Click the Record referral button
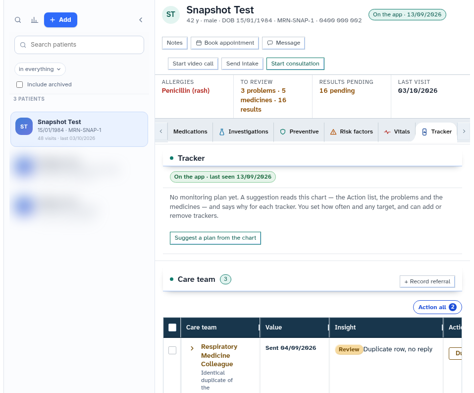The height and width of the screenshot is (393, 474). pyautogui.click(x=427, y=281)
